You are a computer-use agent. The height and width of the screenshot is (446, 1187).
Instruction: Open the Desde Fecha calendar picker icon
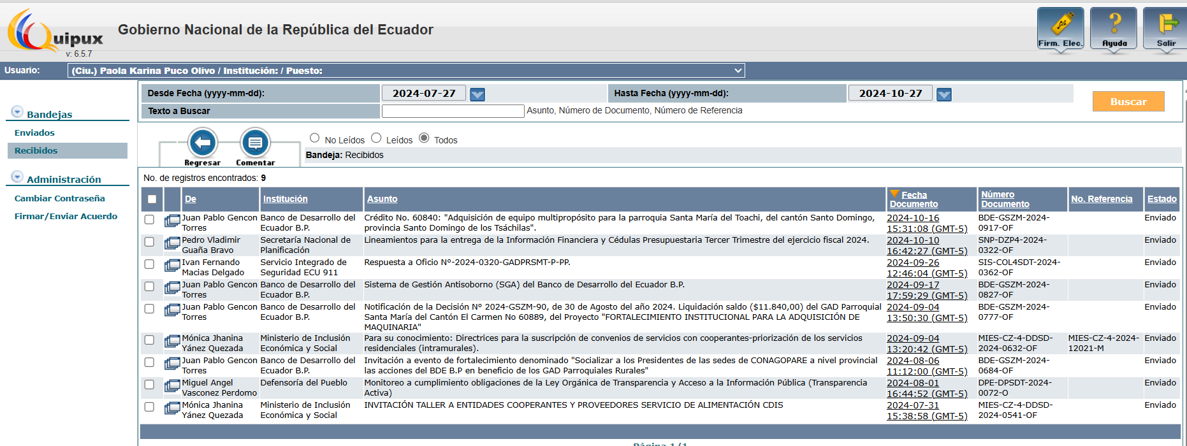[x=477, y=94]
